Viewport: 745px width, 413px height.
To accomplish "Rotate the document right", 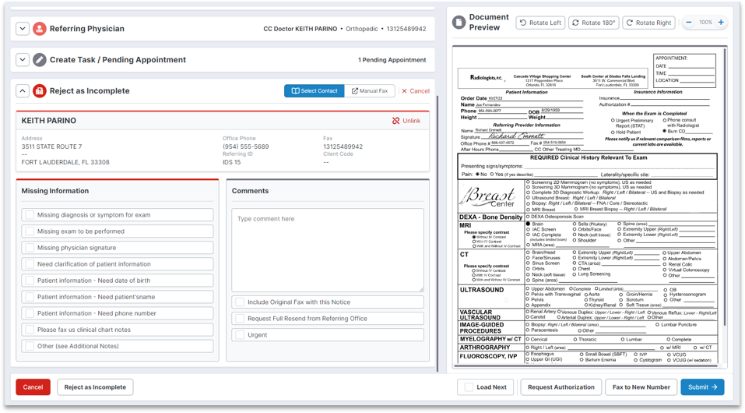I will [648, 23].
